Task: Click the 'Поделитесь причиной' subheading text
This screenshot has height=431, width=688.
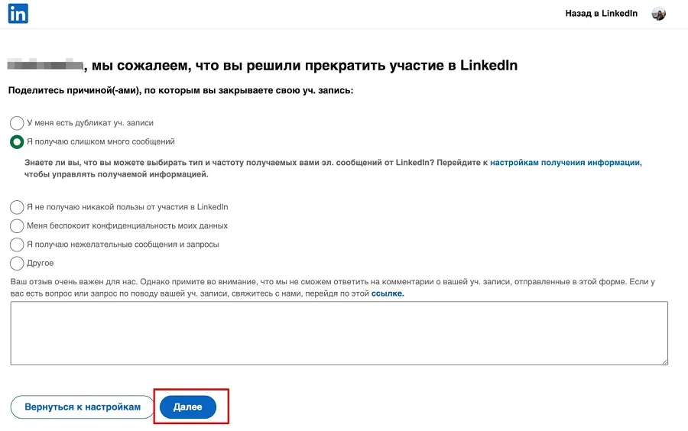Action: coord(180,91)
